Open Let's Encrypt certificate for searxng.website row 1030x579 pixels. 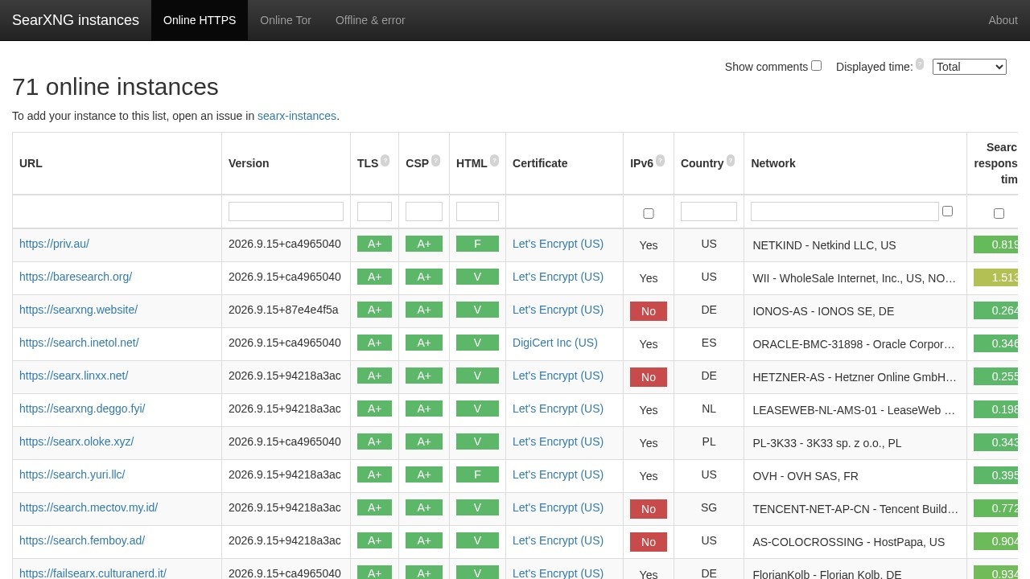(558, 310)
